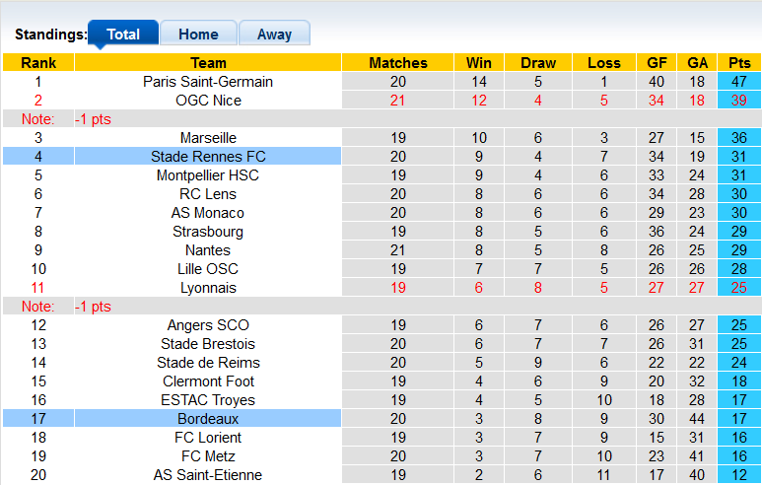Select the Stade Rennes FC row
Screen dimensions: 762x485
(x=208, y=157)
